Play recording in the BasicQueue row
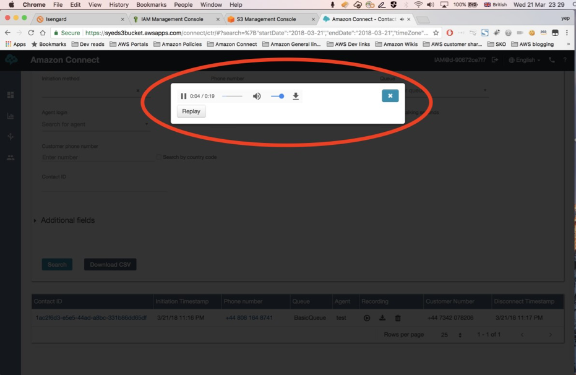This screenshot has height=375, width=576. coord(367,318)
